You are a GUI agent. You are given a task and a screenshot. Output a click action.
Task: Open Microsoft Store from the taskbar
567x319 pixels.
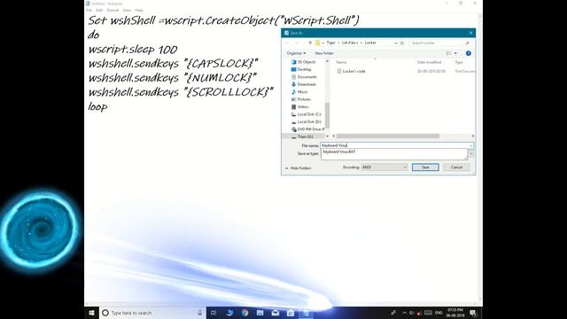pyautogui.click(x=291, y=313)
